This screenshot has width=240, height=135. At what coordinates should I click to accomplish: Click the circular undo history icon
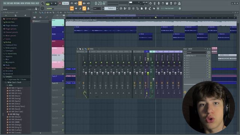(150, 3)
